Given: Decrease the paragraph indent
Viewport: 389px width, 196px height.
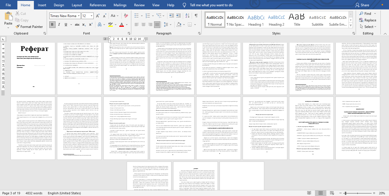Looking at the screenshot, I should [172, 16].
